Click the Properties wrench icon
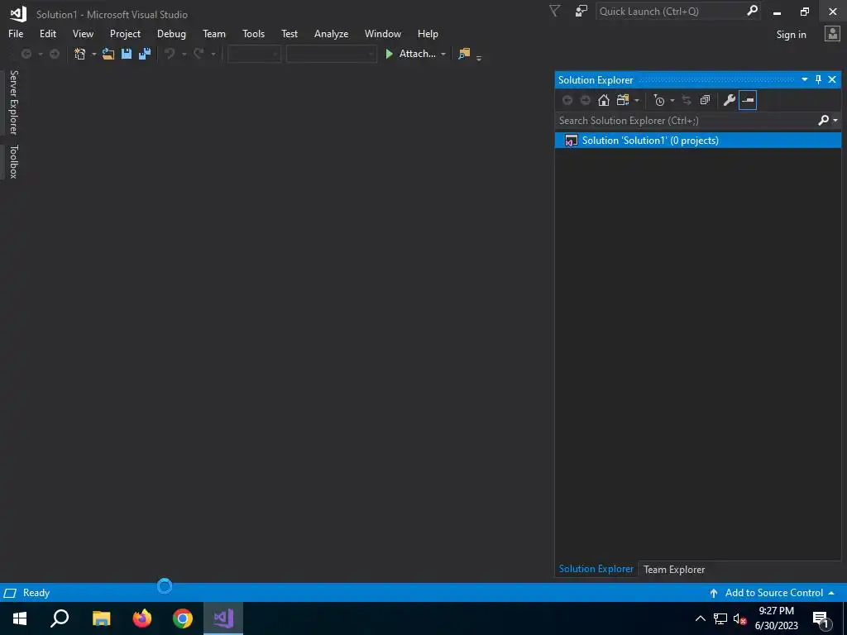 click(730, 100)
